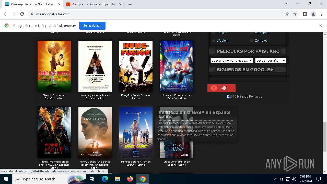Open the Chrome side panel

[305, 14]
